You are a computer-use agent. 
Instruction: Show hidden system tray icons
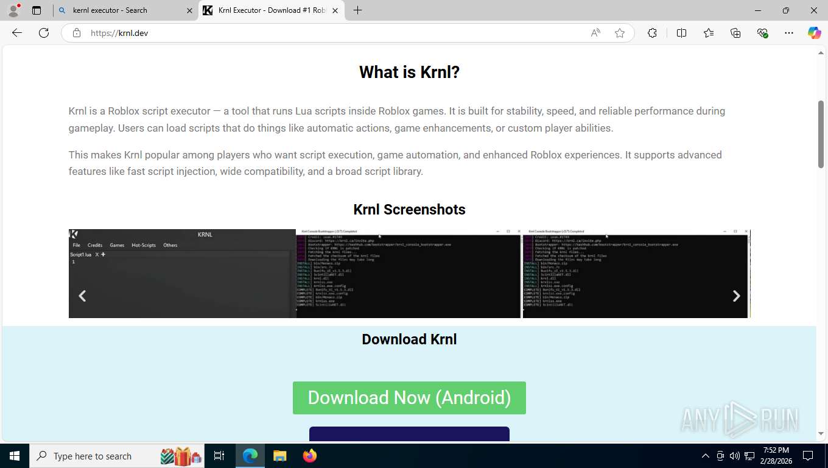[x=706, y=456]
